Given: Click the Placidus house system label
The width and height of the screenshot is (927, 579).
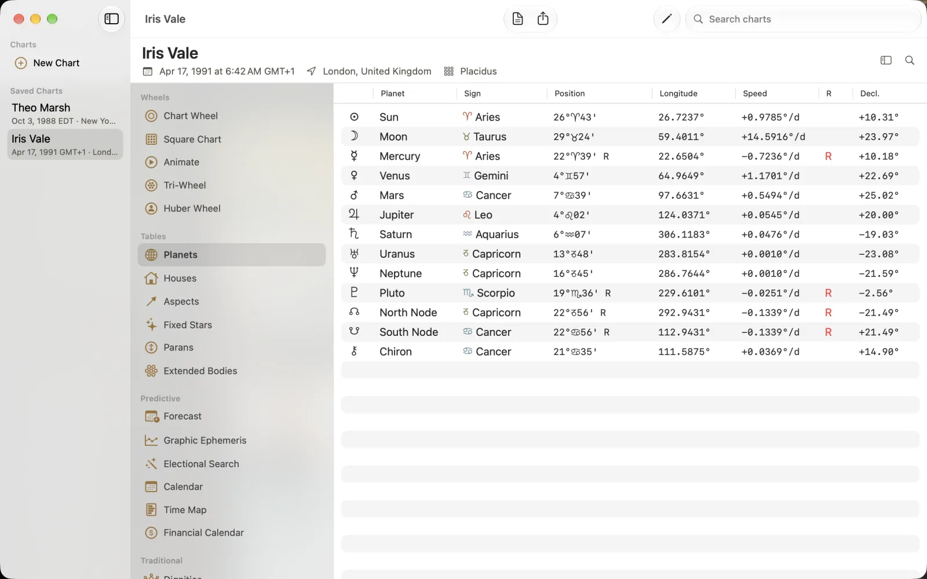Looking at the screenshot, I should coord(478,71).
